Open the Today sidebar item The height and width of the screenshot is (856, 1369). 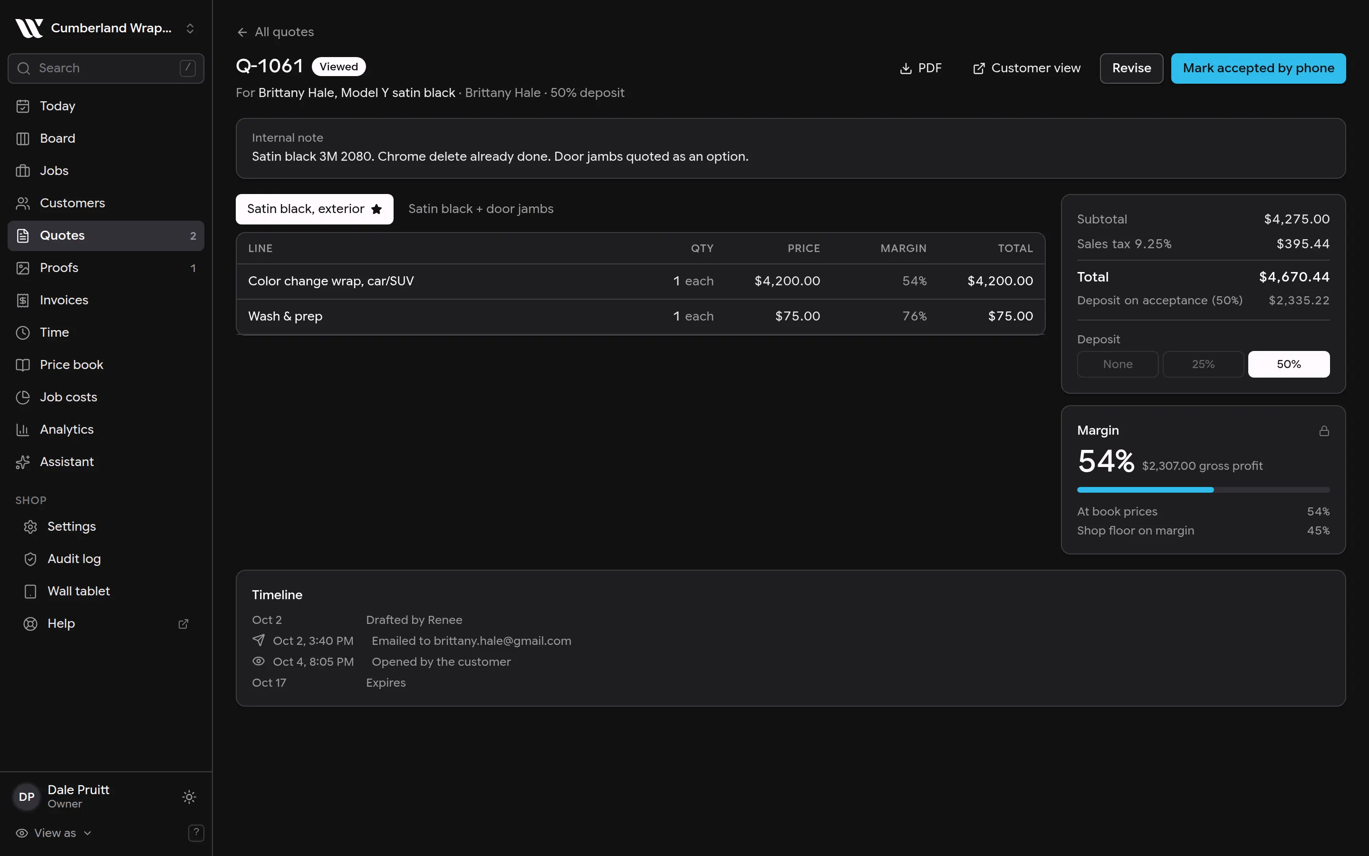(106, 106)
